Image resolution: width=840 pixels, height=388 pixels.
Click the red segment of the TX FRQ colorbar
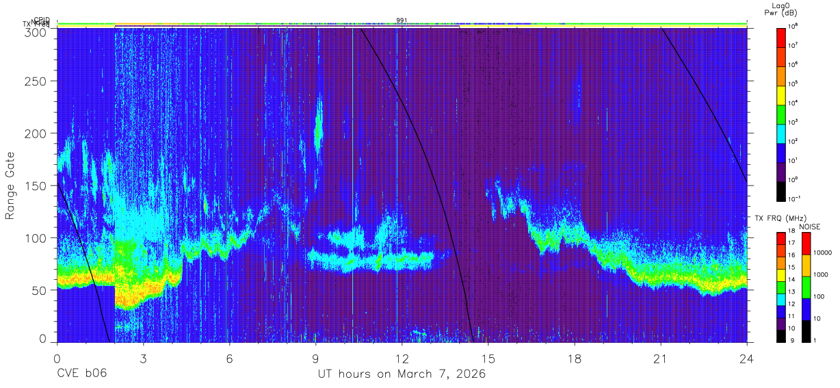781,238
